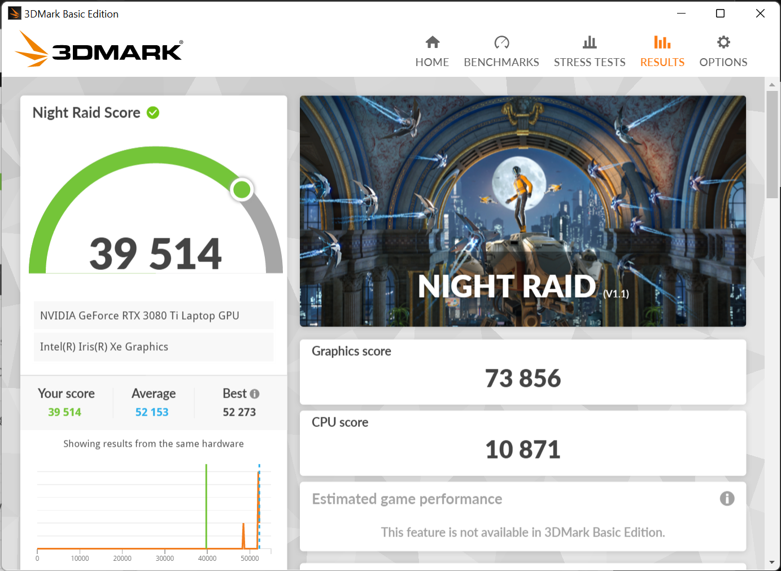Image resolution: width=781 pixels, height=571 pixels.
Task: Select the BENCHMARKS tab label
Action: coord(501,62)
